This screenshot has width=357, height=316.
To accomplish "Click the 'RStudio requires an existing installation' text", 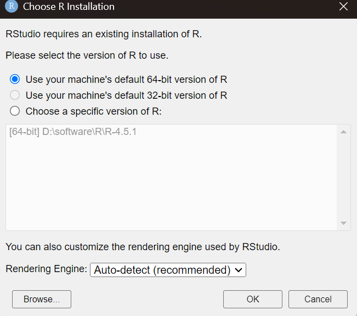I will coord(104,34).
